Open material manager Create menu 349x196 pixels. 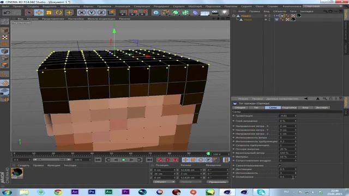(x=23, y=166)
